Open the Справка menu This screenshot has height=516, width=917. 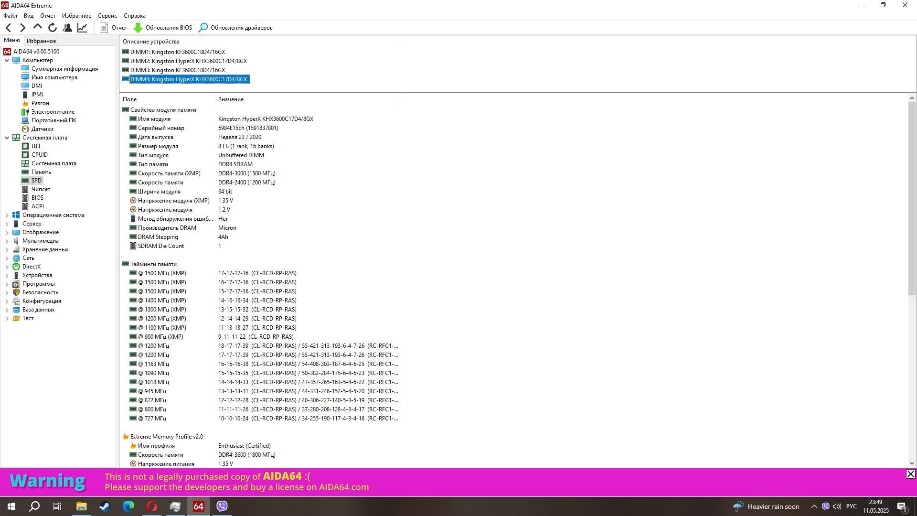click(135, 16)
